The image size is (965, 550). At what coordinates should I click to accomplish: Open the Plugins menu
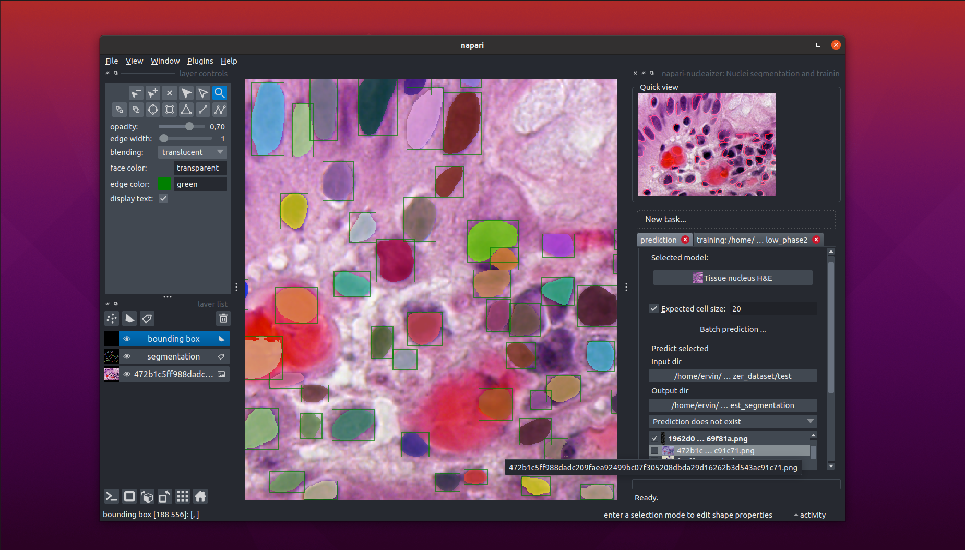tap(200, 61)
